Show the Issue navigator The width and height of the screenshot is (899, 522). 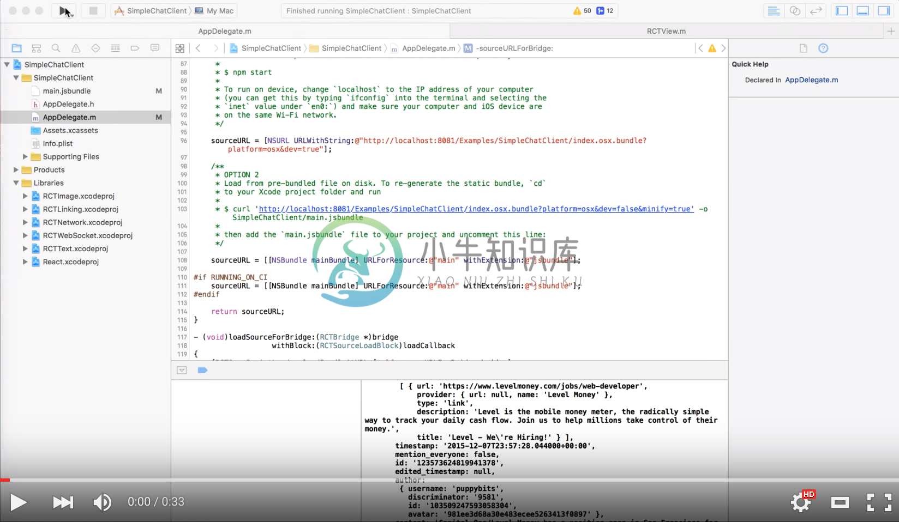click(x=76, y=48)
